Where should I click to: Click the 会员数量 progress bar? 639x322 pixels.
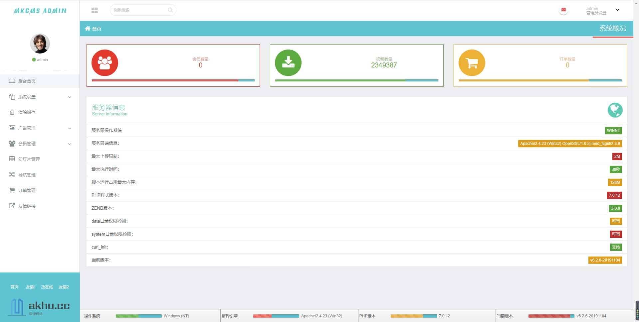pyautogui.click(x=173, y=80)
